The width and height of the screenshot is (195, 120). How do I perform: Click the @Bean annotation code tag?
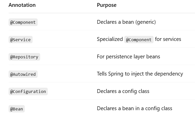(x=16, y=109)
